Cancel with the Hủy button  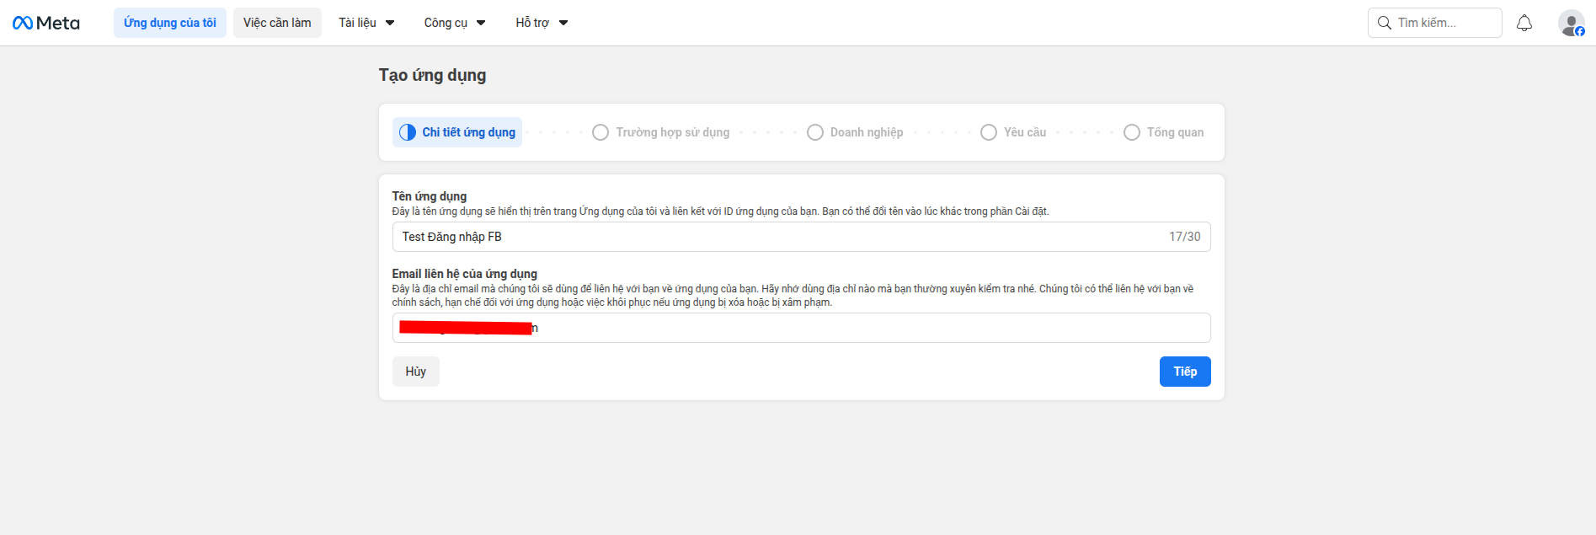[415, 372]
